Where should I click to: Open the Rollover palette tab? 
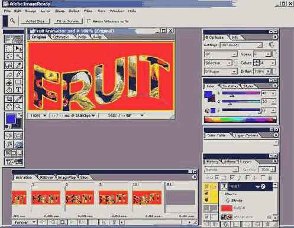46,177
